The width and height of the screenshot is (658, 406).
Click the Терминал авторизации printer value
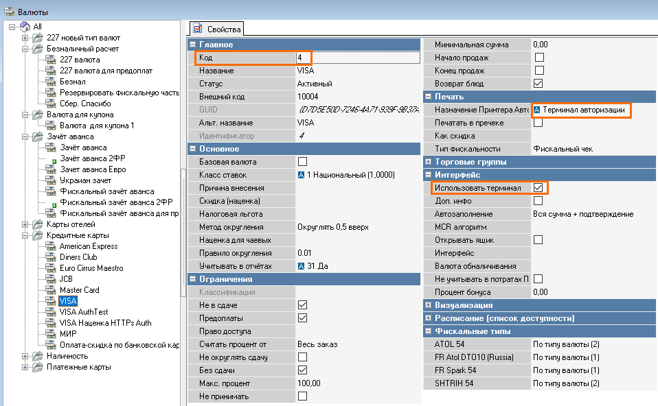(583, 110)
